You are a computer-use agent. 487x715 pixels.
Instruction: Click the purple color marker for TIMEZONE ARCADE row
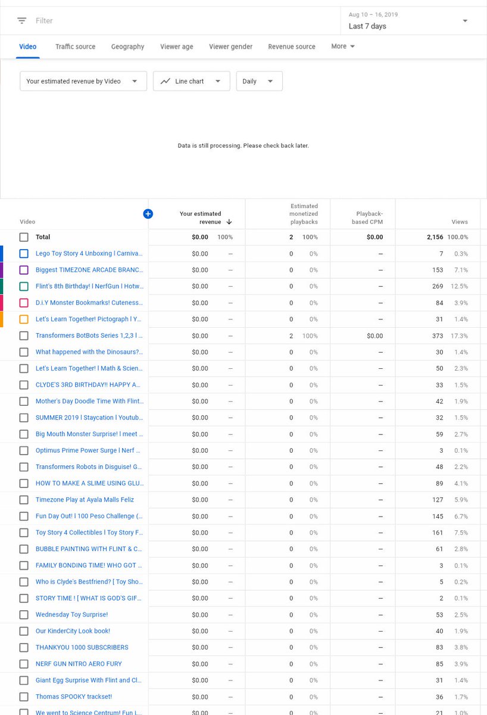click(x=2, y=270)
